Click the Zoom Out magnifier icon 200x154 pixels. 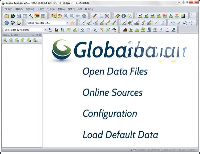point(72,16)
